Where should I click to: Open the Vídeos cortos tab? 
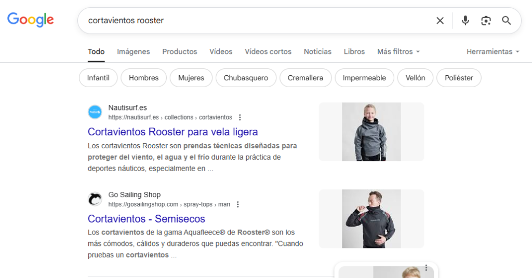(268, 52)
